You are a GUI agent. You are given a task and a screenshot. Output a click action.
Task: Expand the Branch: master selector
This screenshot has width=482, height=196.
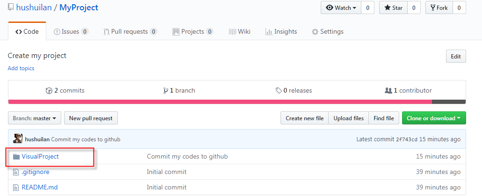[36, 118]
